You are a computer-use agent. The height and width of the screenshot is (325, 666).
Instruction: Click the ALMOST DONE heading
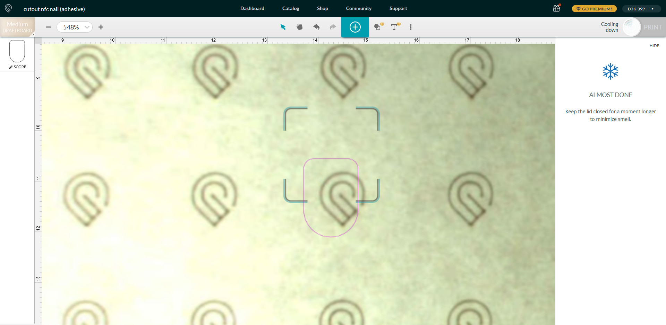(x=610, y=95)
